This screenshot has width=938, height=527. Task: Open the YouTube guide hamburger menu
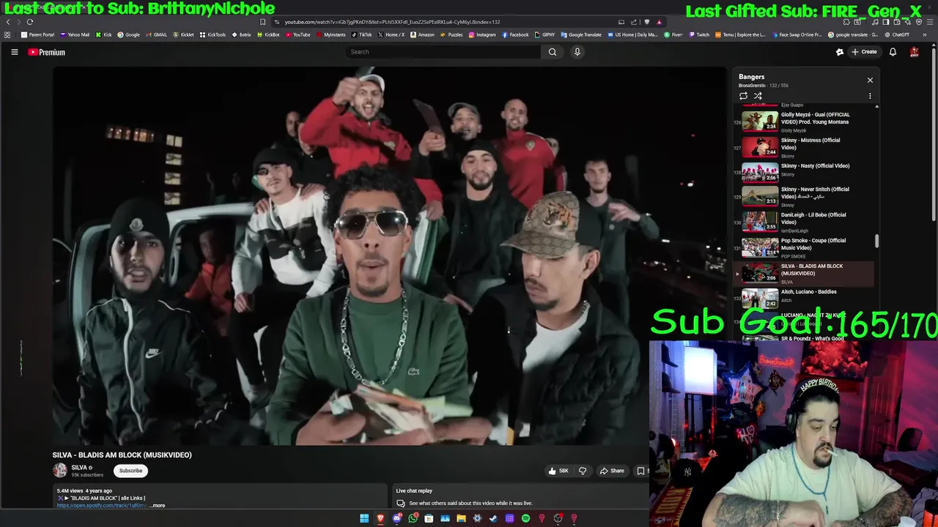[x=14, y=52]
